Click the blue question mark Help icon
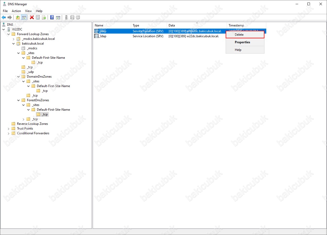 click(52, 18)
